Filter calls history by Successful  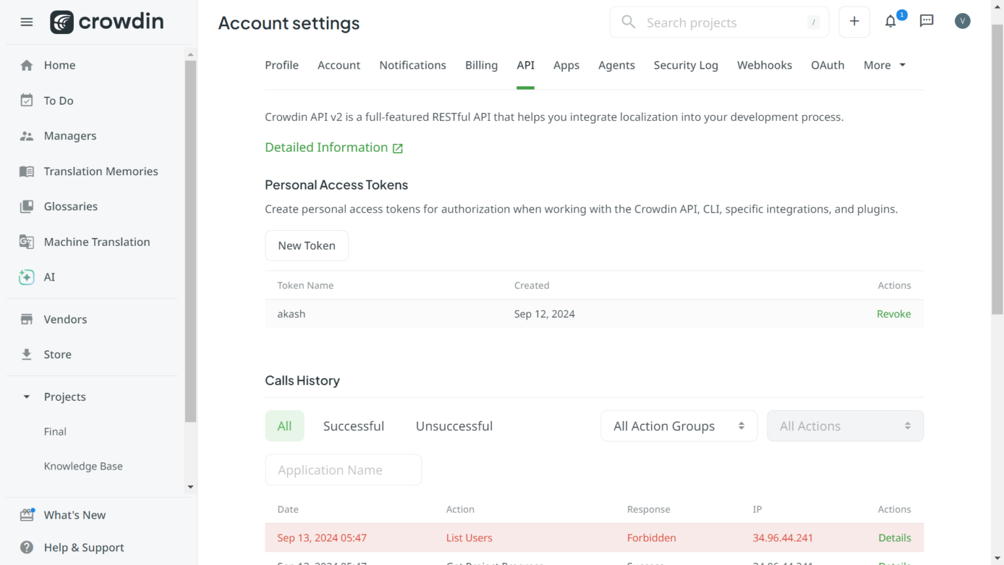tap(354, 426)
